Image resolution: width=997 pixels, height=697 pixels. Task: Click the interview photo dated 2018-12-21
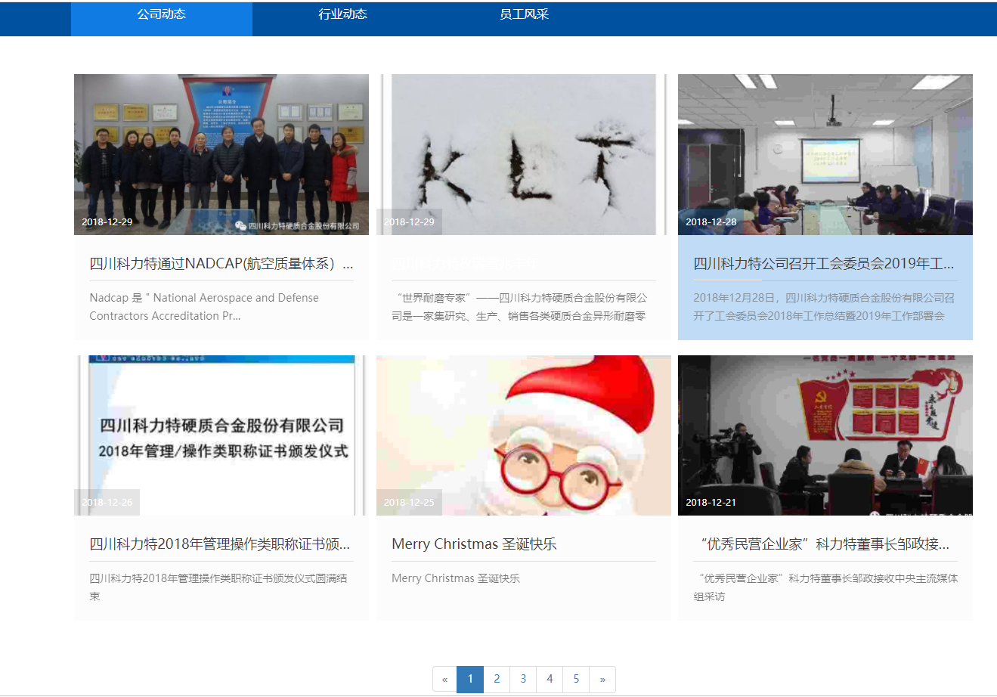click(x=825, y=435)
